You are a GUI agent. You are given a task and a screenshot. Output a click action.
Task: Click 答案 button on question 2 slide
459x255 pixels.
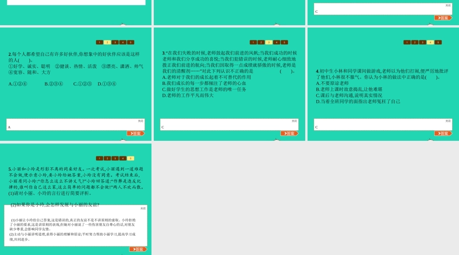[x=135, y=133]
